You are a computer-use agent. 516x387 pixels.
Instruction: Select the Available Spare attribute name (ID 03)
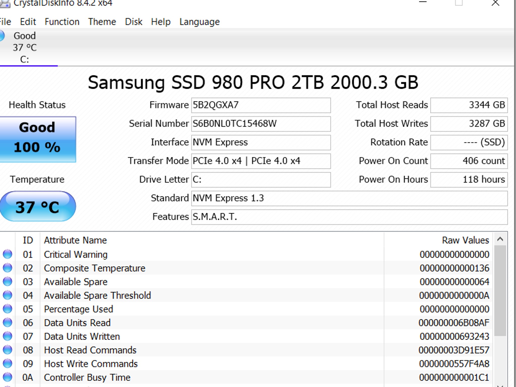pos(76,282)
